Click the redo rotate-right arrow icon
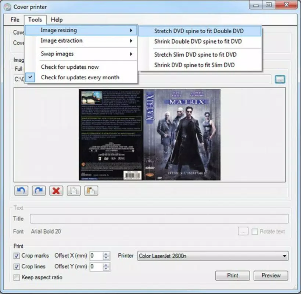Screen dimensions: 301x294 point(39,191)
